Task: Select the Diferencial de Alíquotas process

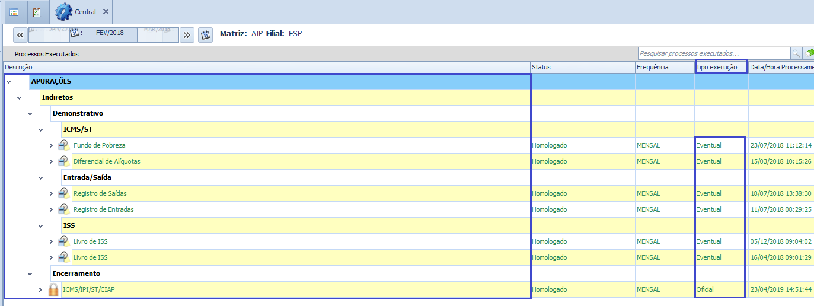Action: tap(107, 161)
